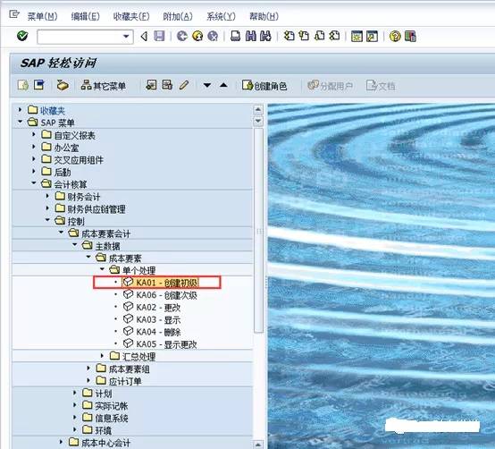
Task: Collapse the SAP 菜单 node
Action: [20, 122]
